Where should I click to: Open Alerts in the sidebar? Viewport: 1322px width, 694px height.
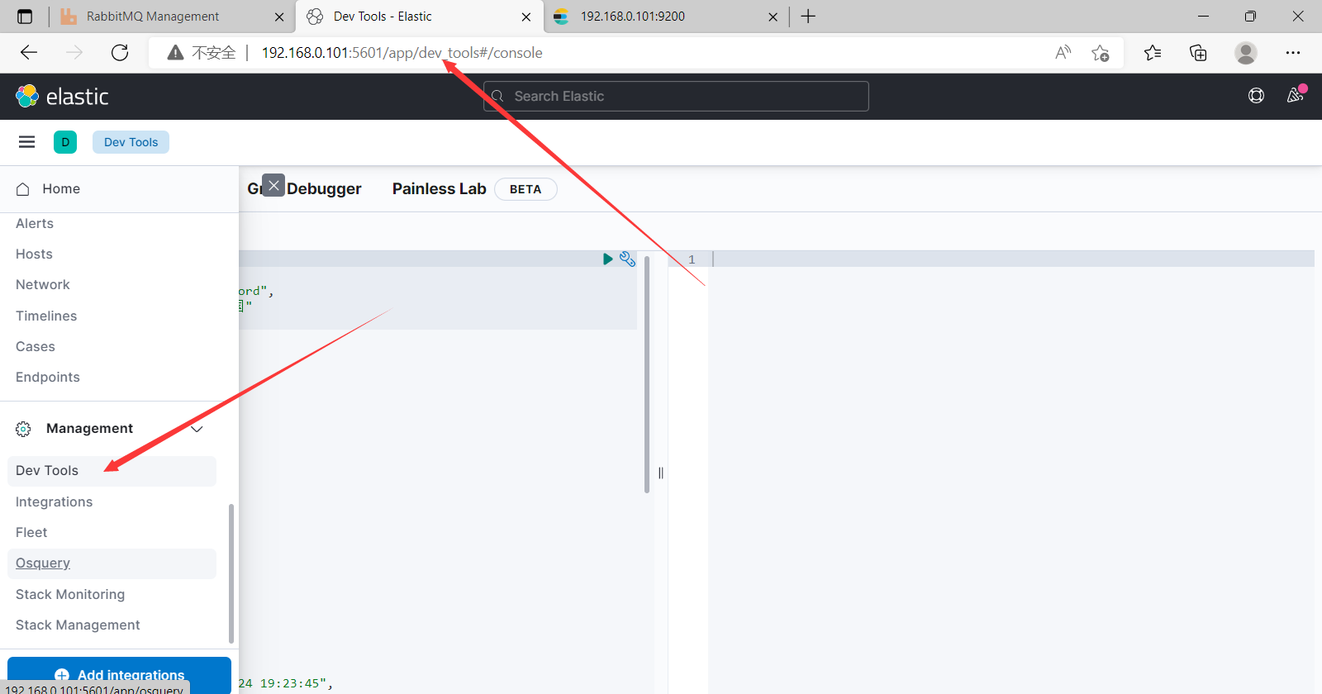[35, 224]
